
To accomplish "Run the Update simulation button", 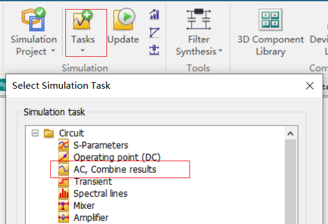I will [124, 20].
